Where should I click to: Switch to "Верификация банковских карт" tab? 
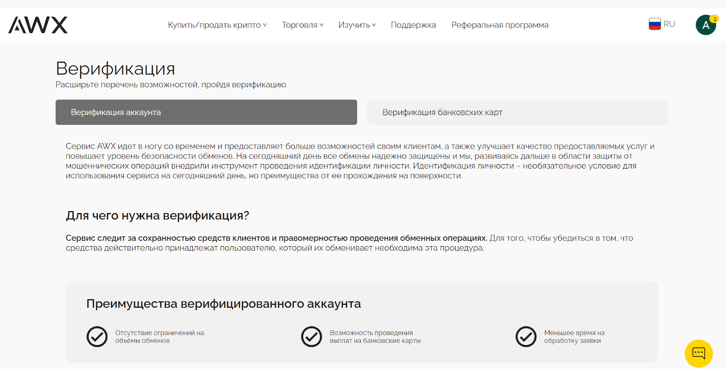517,112
